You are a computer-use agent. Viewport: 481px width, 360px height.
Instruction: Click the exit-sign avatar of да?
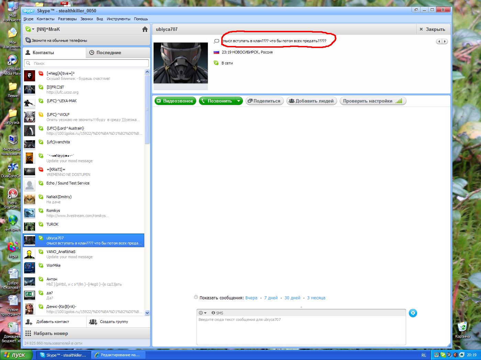coord(30,295)
